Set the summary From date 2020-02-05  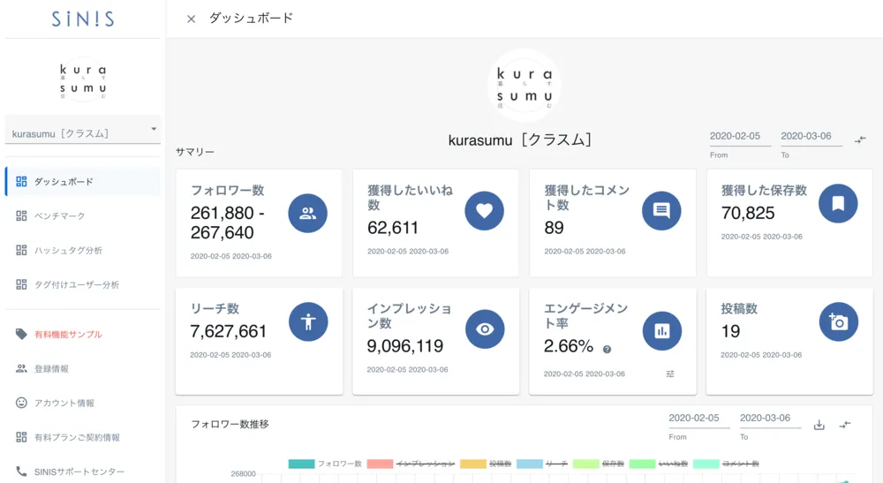(x=740, y=137)
